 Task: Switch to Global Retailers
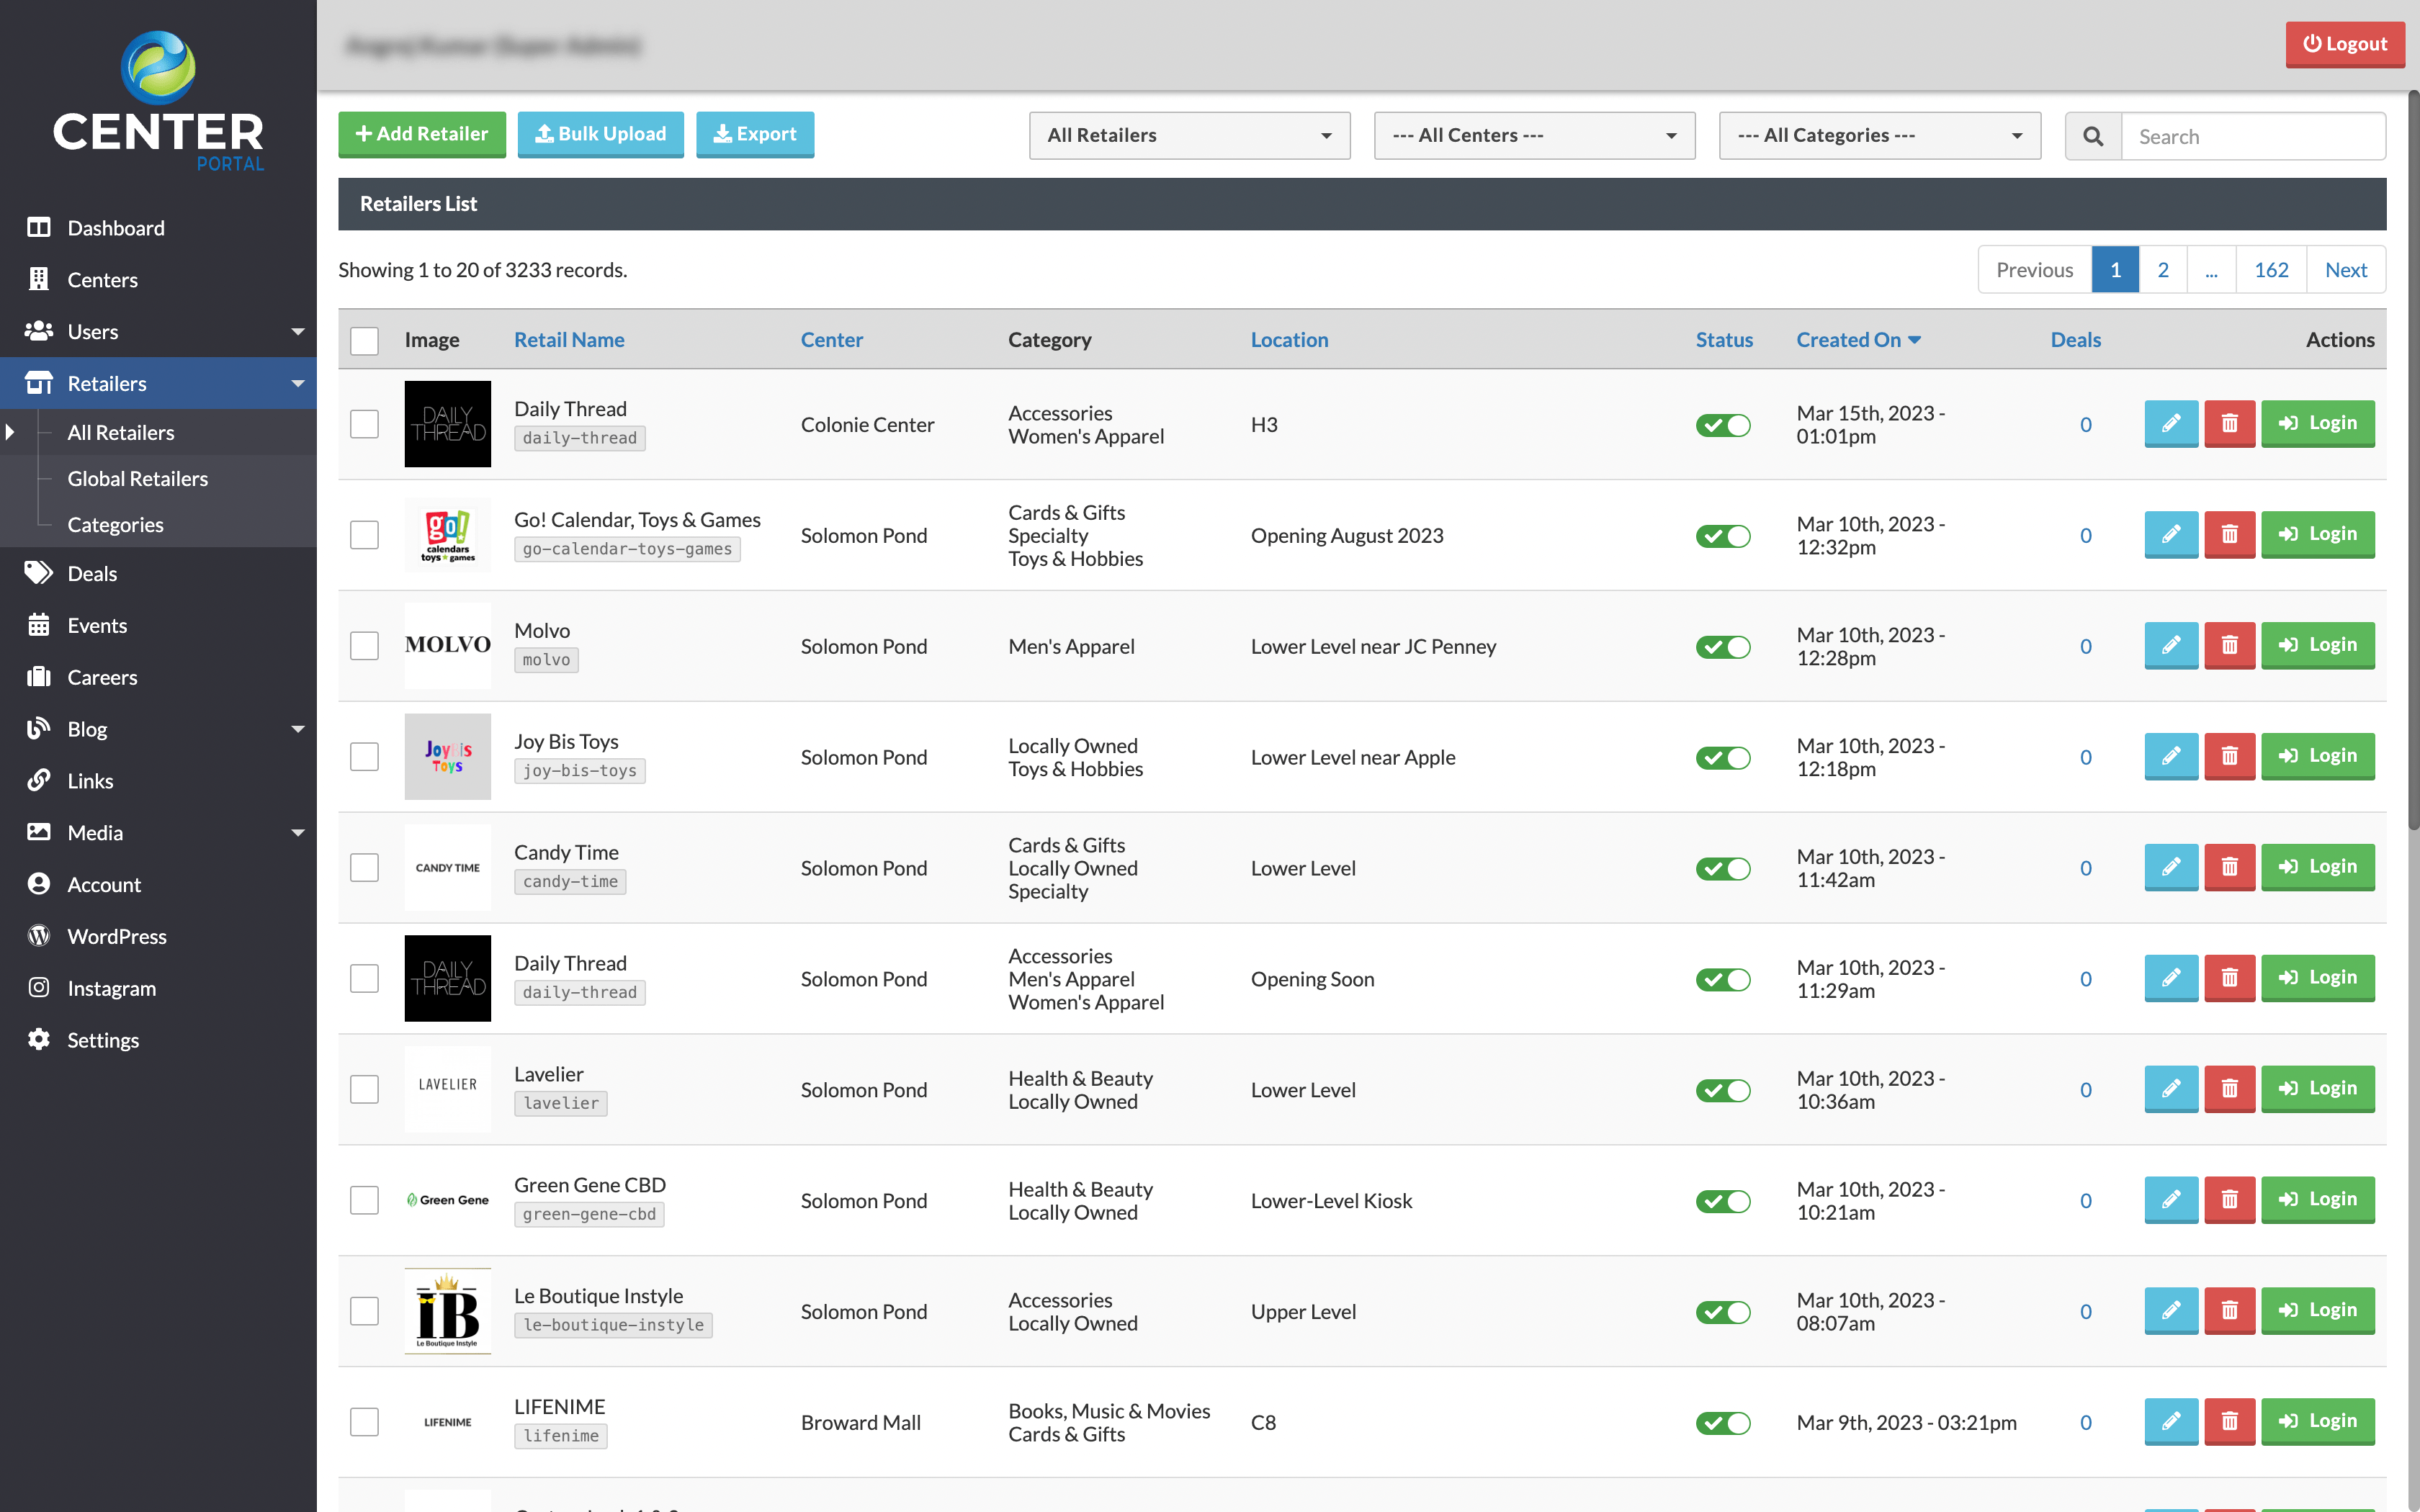coord(137,478)
